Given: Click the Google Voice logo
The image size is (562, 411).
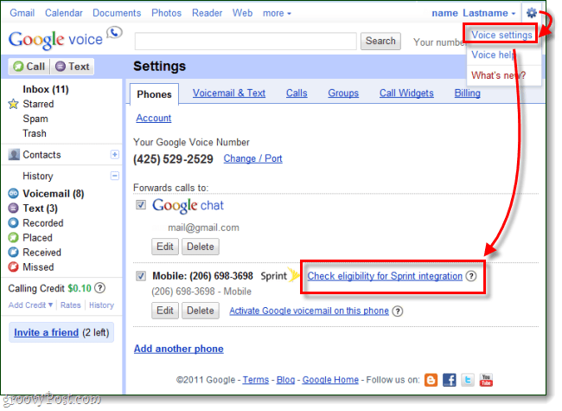Looking at the screenshot, I should [65, 38].
